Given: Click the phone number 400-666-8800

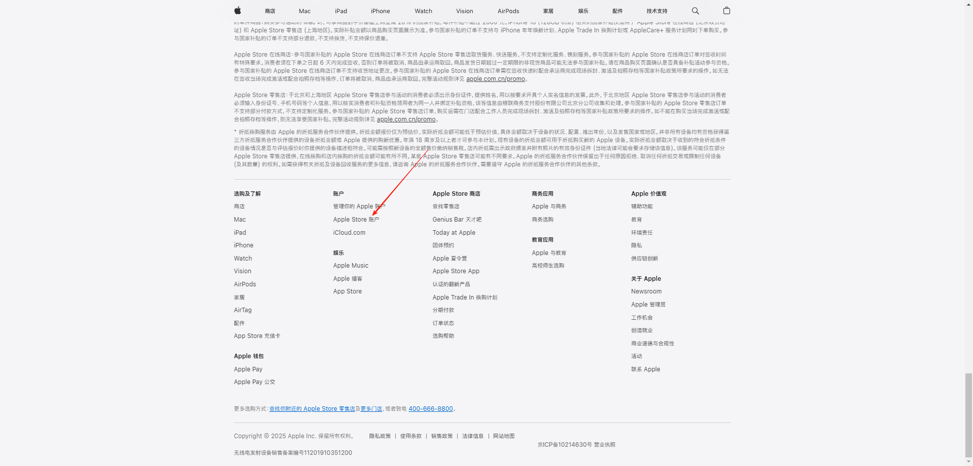Looking at the screenshot, I should click(x=431, y=409).
